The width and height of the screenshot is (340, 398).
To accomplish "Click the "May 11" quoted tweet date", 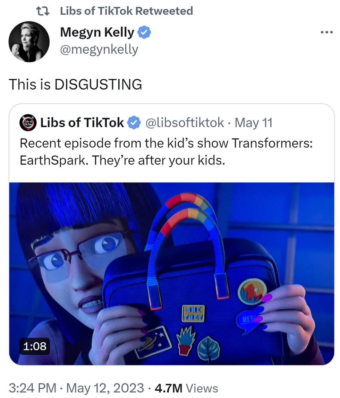I will click(x=254, y=123).
